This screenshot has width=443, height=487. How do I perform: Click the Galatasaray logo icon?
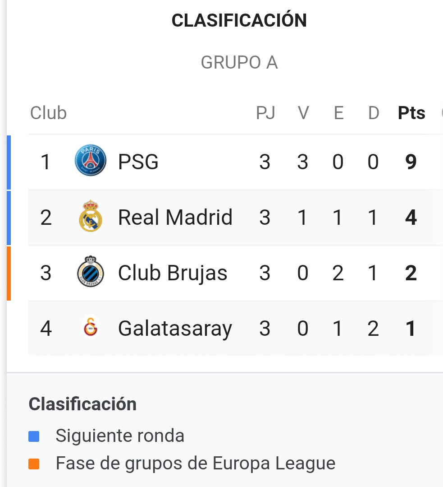coord(91,327)
